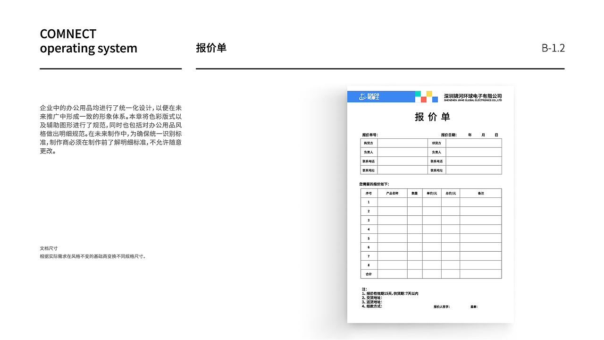This screenshot has width=604, height=340.
Task: Select the blue square right of the mosaic
Action: tap(435, 98)
